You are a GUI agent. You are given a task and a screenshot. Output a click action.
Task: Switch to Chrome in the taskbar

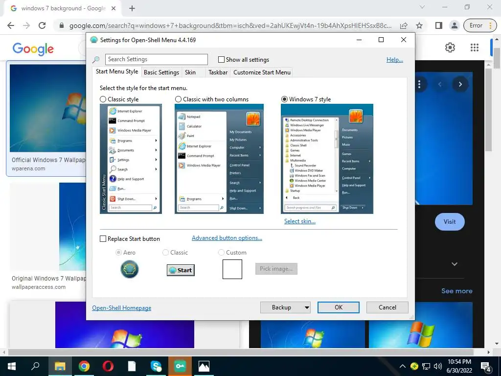(x=84, y=366)
